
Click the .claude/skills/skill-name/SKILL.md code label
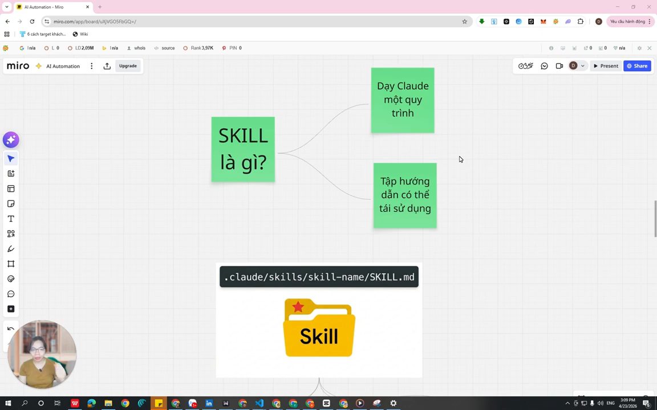[319, 277]
